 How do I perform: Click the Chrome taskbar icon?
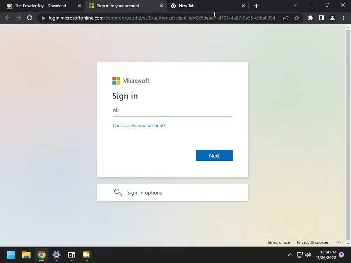pyautogui.click(x=41, y=255)
